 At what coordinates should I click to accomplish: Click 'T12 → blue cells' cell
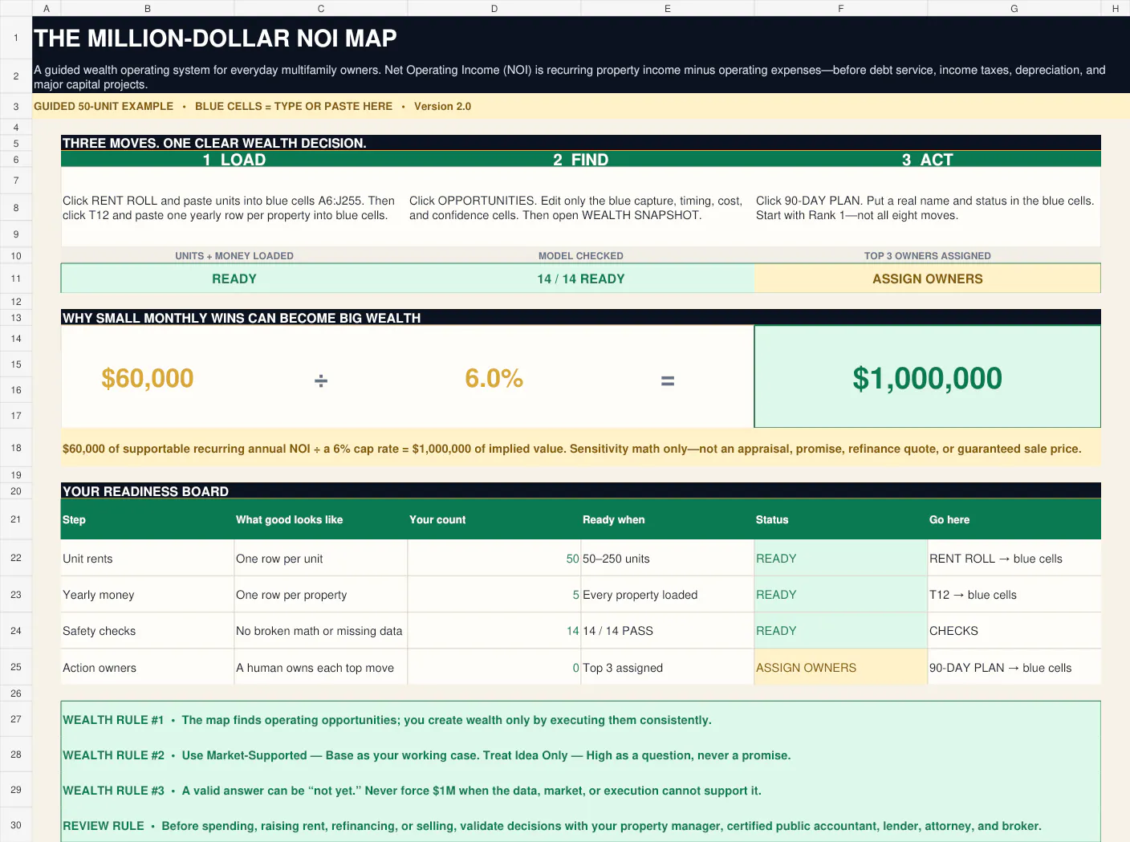click(1014, 595)
